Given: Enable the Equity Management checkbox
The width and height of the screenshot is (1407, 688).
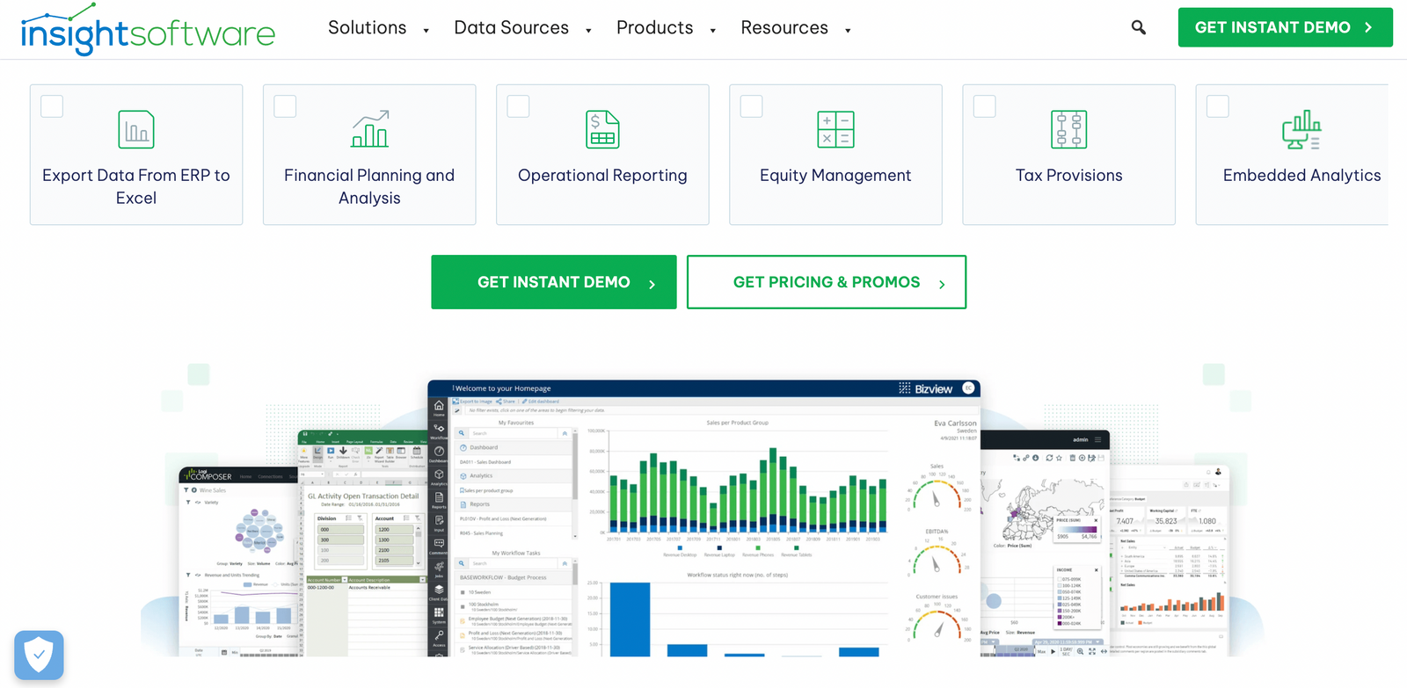Looking at the screenshot, I should pos(752,106).
